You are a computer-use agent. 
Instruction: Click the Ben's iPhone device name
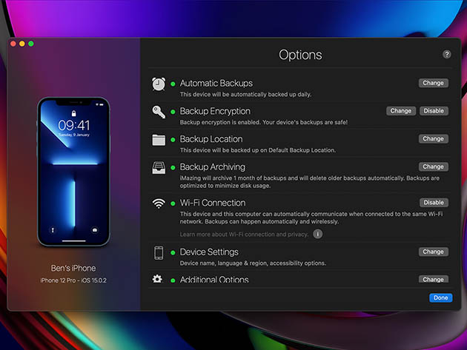(x=73, y=268)
